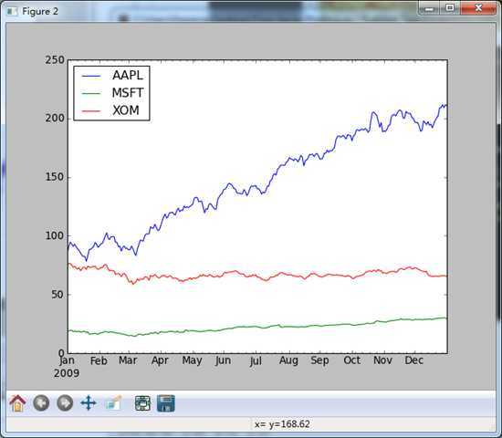Screen dimensions: 502x438
Task: Click the AAPL legend label
Action: [128, 75]
